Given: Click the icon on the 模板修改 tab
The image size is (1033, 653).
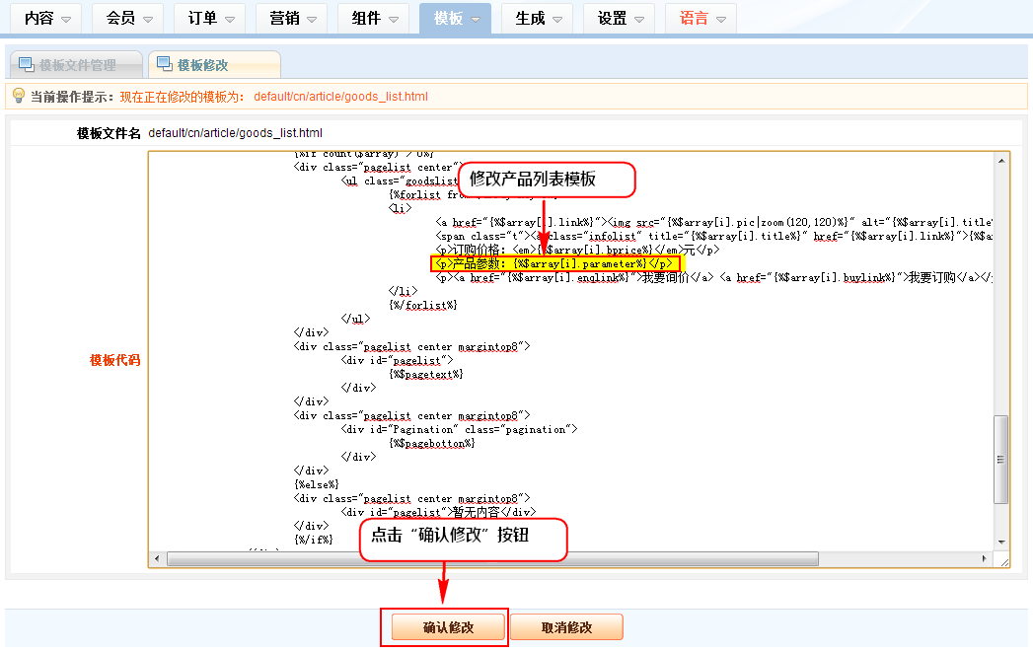Looking at the screenshot, I should pos(164,65).
